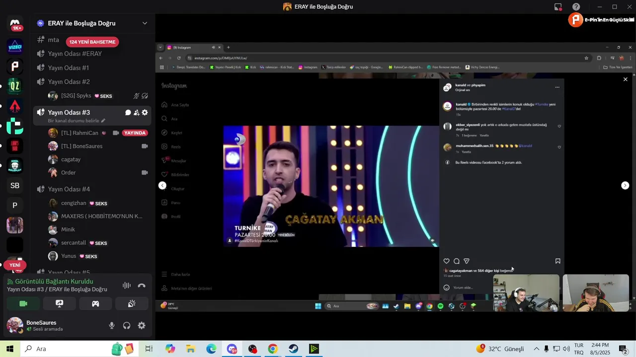Image resolution: width=636 pixels, height=357 pixels.
Task: Like ekber_siyezenli's comment heart
Action: (x=559, y=126)
